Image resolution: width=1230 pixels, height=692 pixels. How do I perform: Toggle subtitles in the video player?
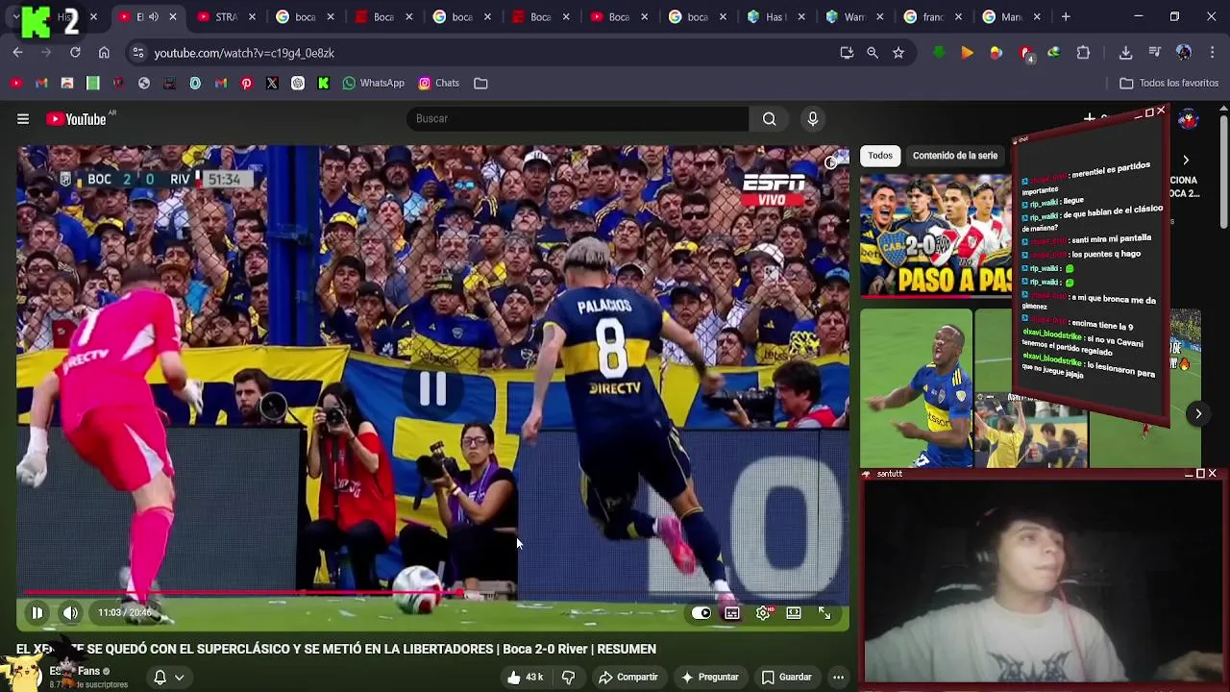732,612
